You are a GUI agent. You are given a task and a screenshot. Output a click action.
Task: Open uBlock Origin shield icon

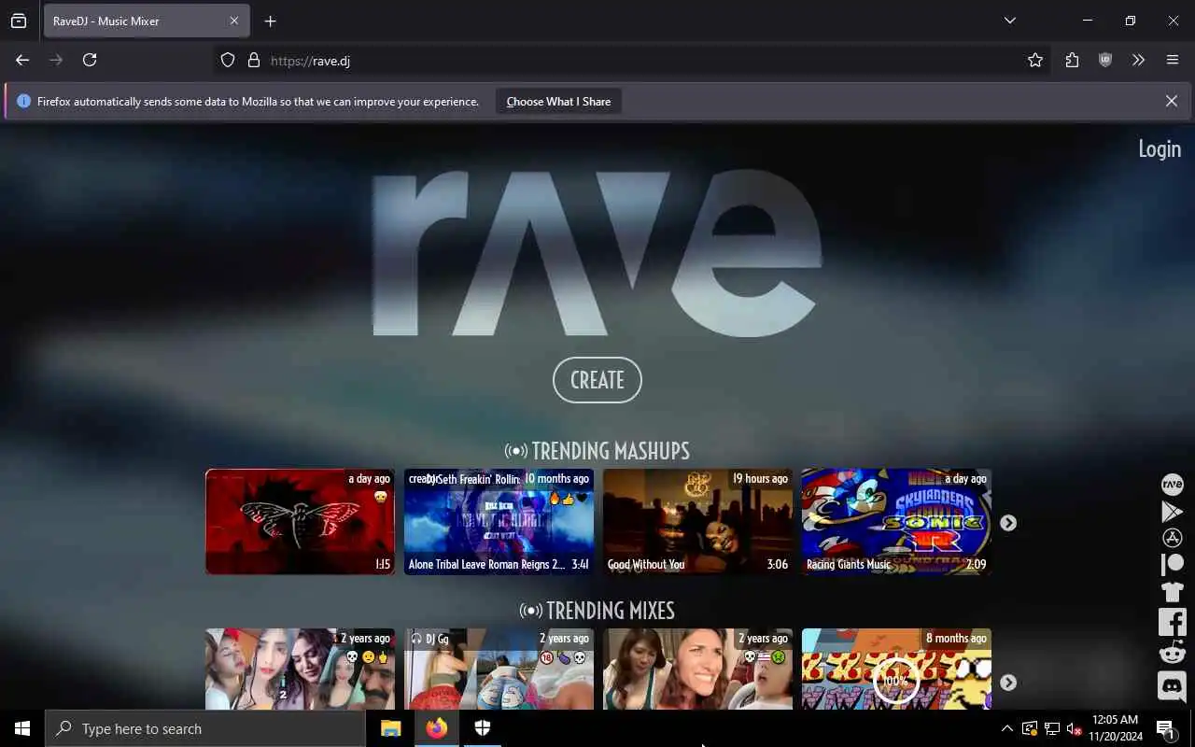[1105, 60]
